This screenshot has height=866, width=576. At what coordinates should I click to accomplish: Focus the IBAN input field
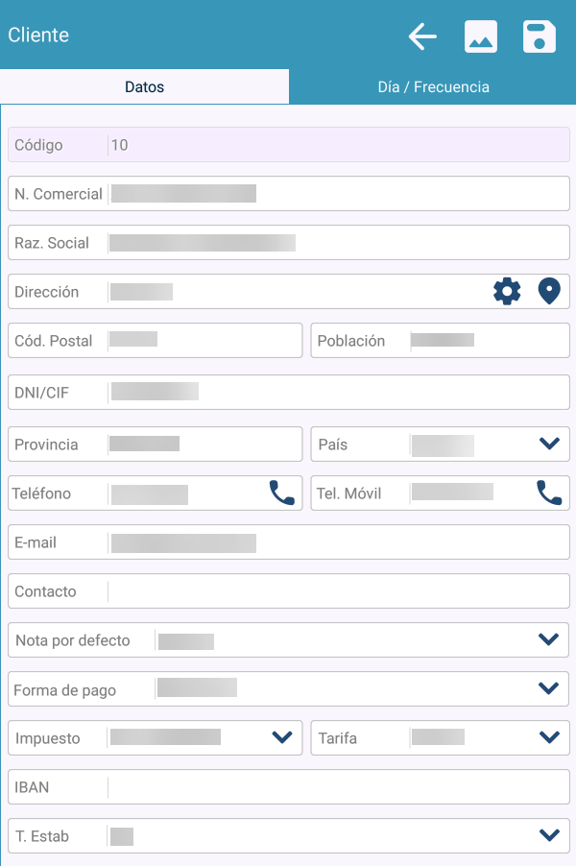[336, 787]
